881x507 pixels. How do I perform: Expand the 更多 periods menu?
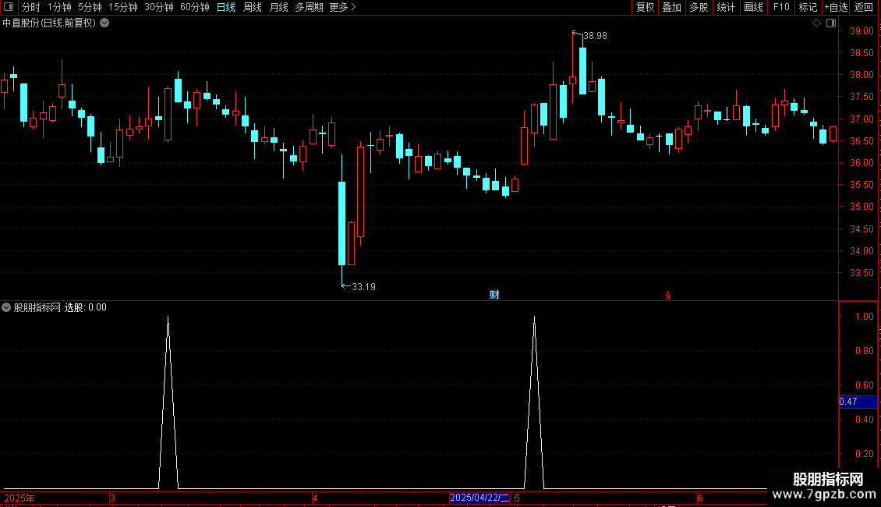click(x=343, y=7)
